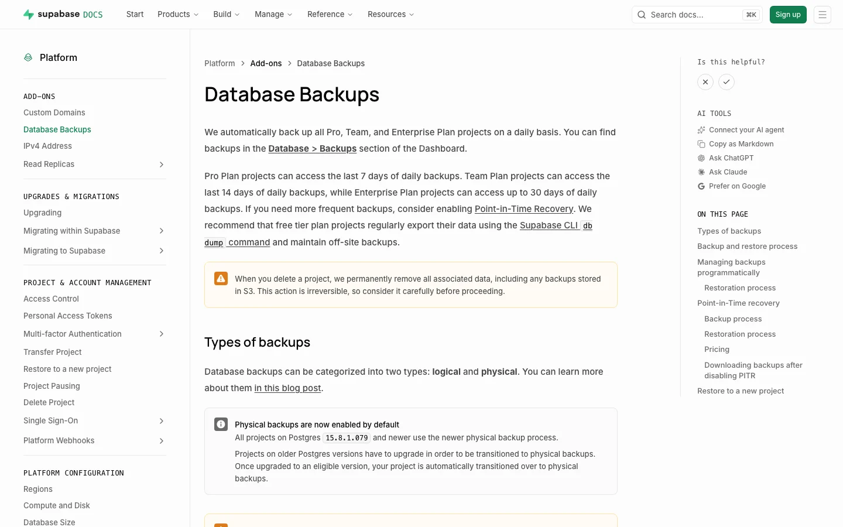843x527 pixels.
Task: Click the Copy as Markdown icon
Action: (701, 144)
